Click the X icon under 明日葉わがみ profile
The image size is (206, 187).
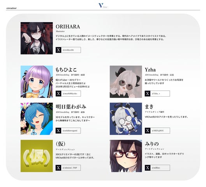click(x=58, y=131)
